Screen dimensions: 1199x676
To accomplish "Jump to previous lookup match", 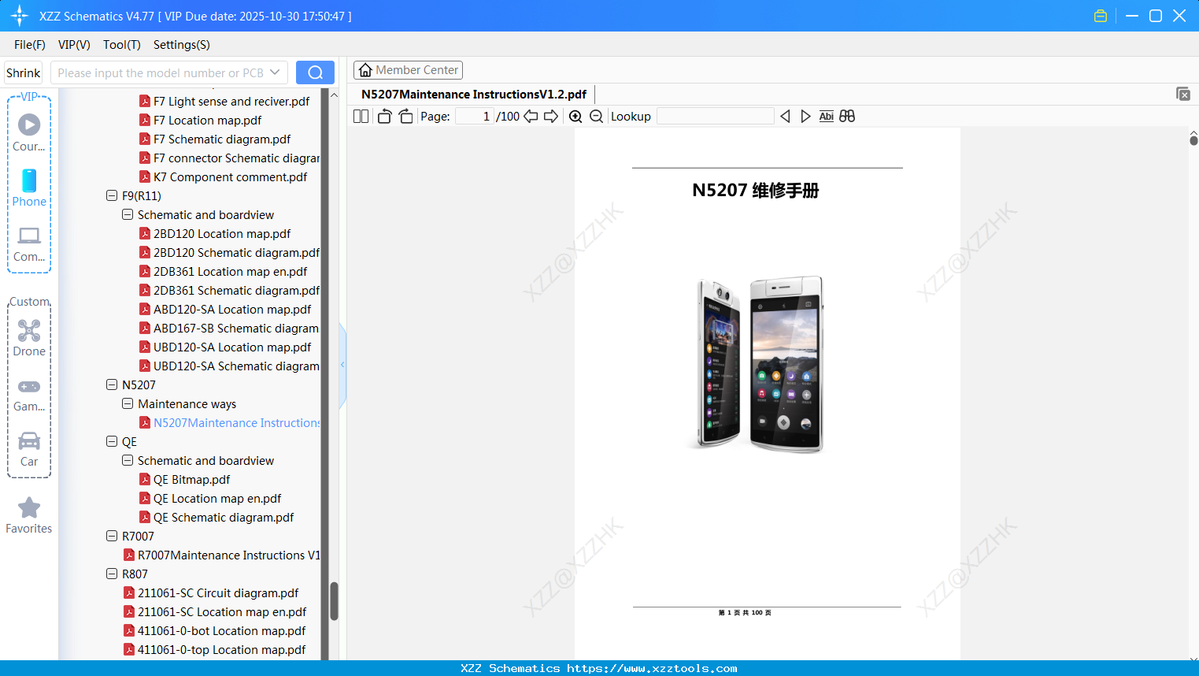I will click(785, 116).
